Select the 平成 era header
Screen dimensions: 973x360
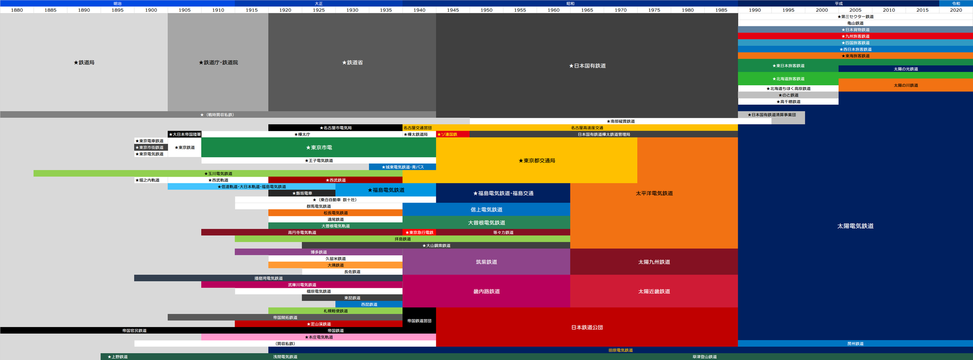point(838,3)
